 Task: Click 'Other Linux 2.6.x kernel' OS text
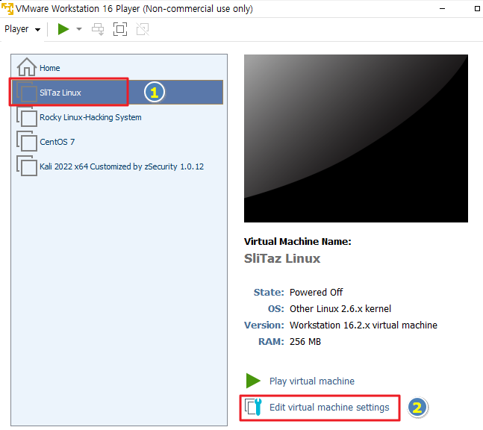click(x=340, y=308)
